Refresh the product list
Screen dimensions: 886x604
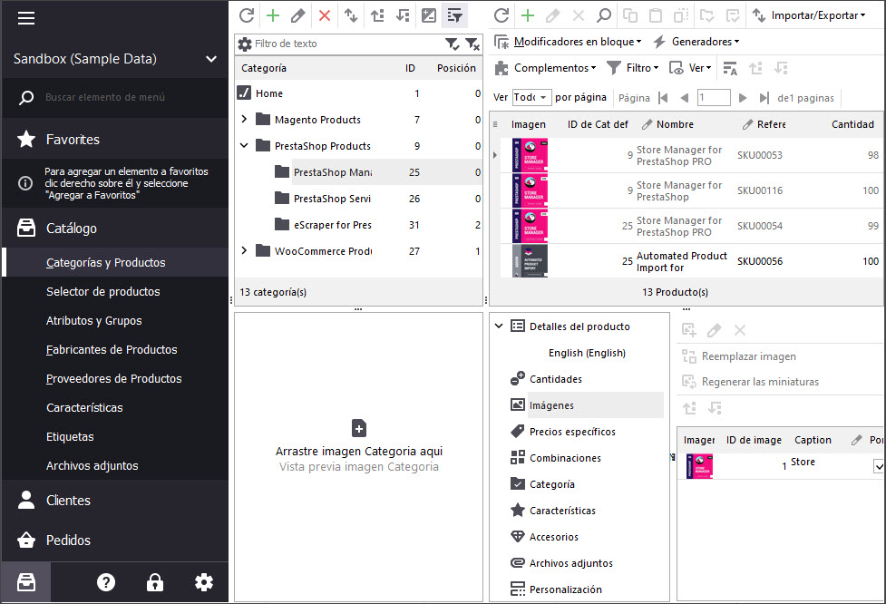(501, 15)
